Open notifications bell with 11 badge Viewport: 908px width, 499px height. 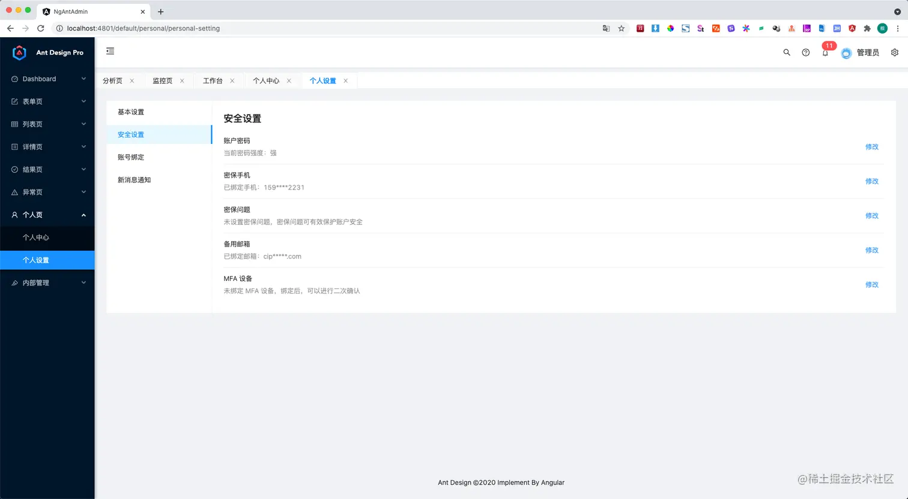tap(826, 52)
